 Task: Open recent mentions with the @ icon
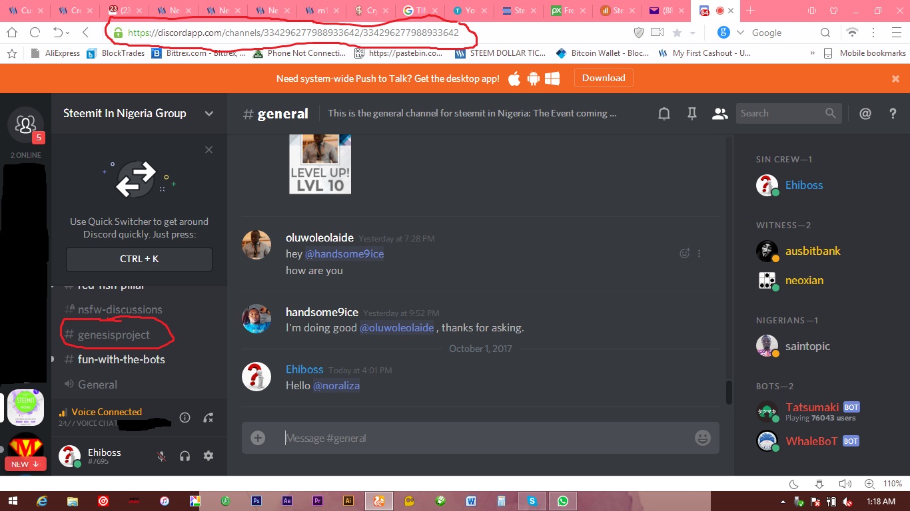[865, 113]
